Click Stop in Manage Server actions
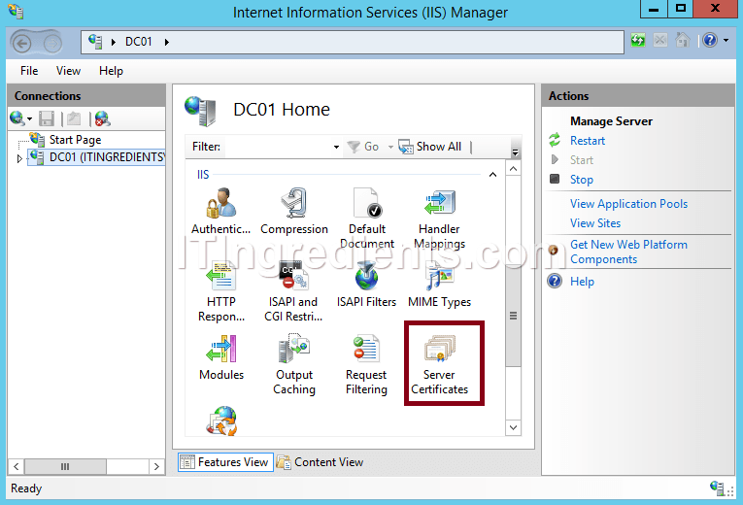 (582, 180)
